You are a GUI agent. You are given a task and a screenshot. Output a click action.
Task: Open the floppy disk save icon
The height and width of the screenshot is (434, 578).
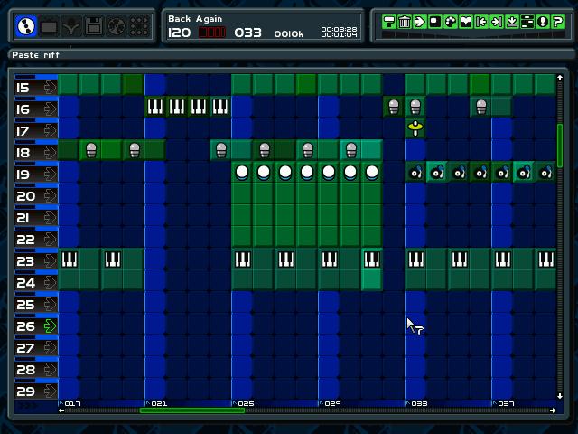pyautogui.click(x=93, y=27)
